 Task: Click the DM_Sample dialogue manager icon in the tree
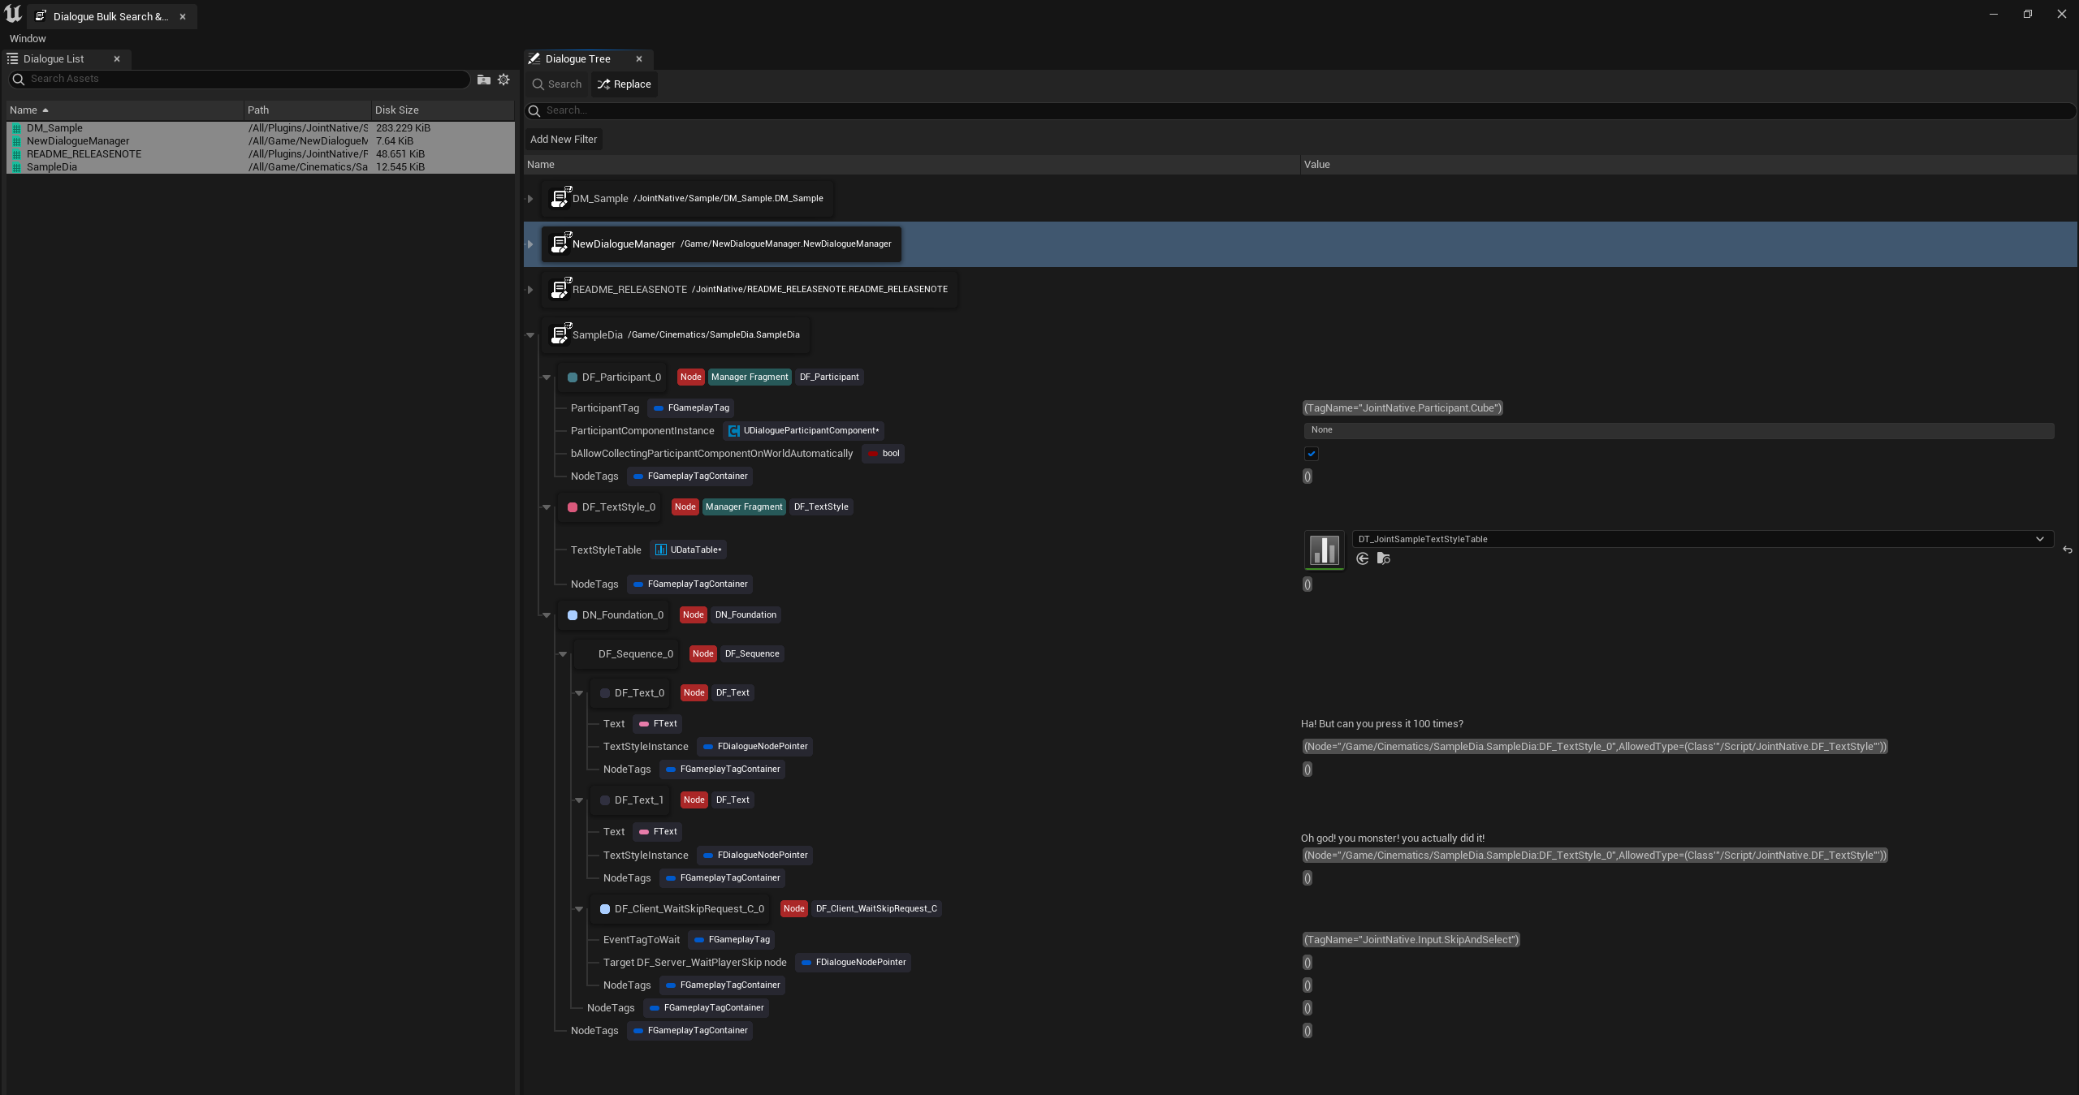pyautogui.click(x=560, y=198)
